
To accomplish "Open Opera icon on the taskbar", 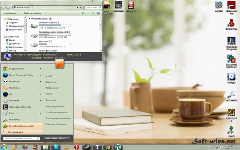I will [x=77, y=147].
